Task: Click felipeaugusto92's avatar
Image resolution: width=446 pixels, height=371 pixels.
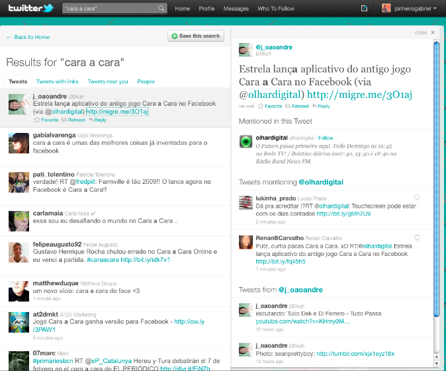Action: click(x=19, y=252)
